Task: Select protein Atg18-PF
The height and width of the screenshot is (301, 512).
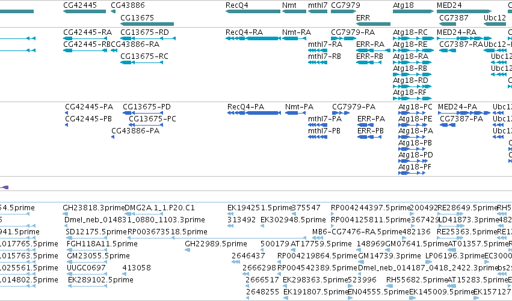Action: (412, 173)
